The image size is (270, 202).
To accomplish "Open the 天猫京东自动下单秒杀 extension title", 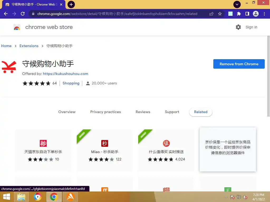I will pyautogui.click(x=43, y=152).
